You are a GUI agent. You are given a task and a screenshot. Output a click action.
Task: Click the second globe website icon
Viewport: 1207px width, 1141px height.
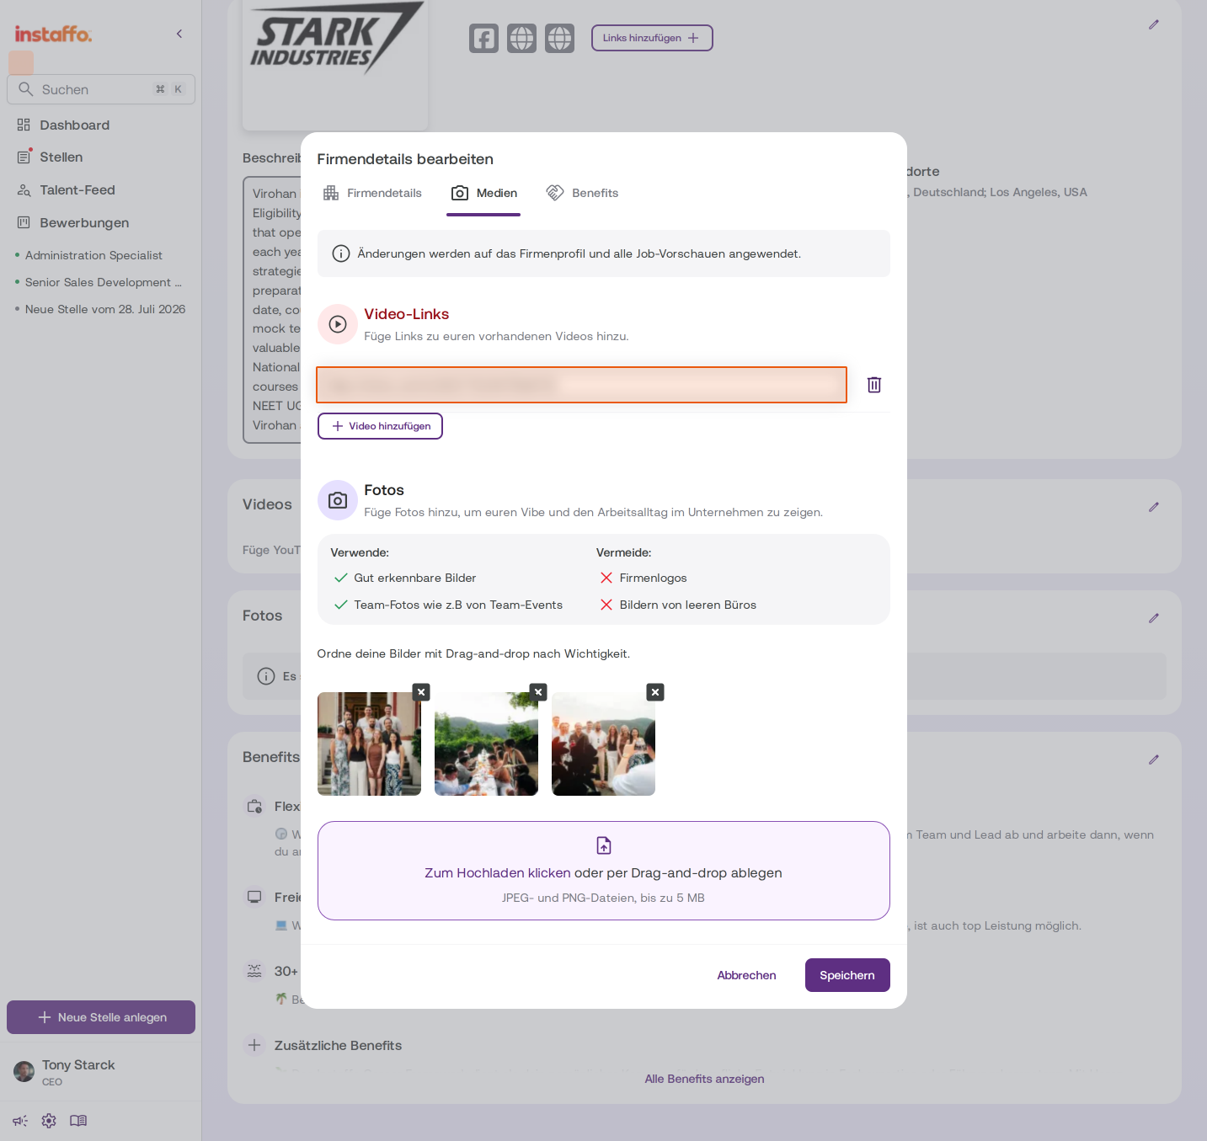pos(559,38)
